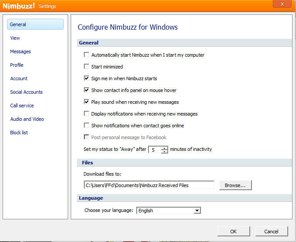296x242 pixels.
Task: Open the Messages settings category
Action: (21, 51)
